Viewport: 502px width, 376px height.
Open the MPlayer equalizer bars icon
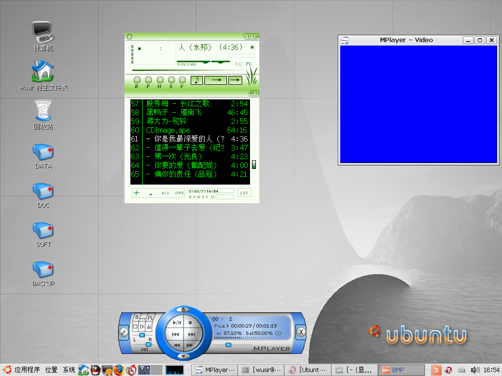(149, 327)
